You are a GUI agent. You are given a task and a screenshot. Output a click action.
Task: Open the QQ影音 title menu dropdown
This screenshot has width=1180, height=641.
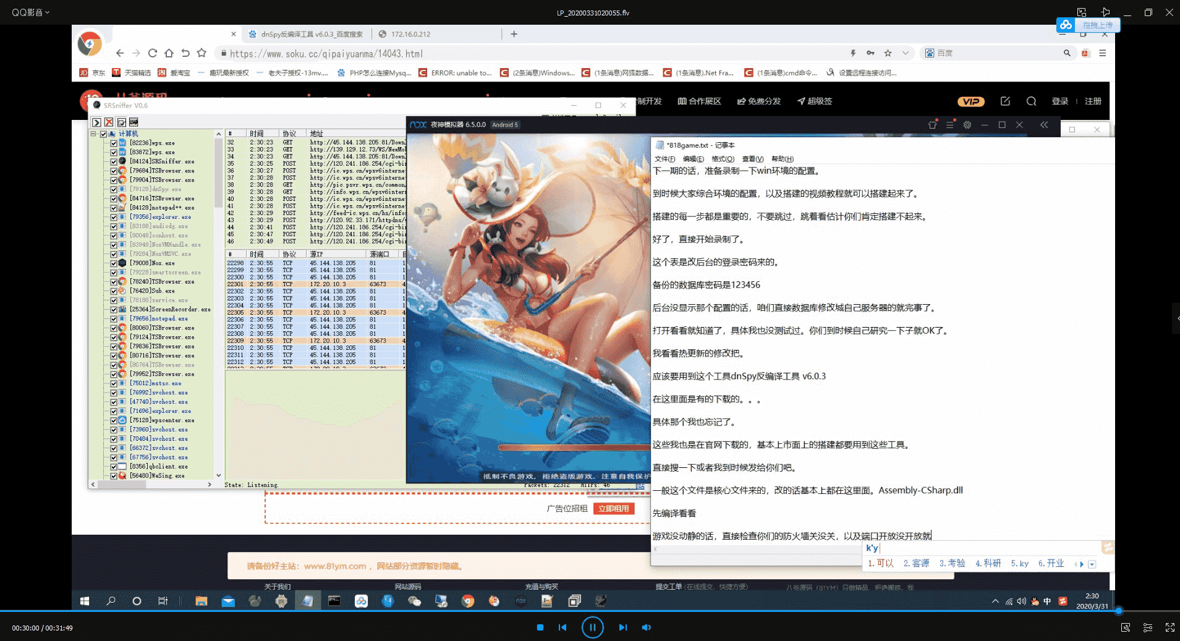pyautogui.click(x=30, y=12)
